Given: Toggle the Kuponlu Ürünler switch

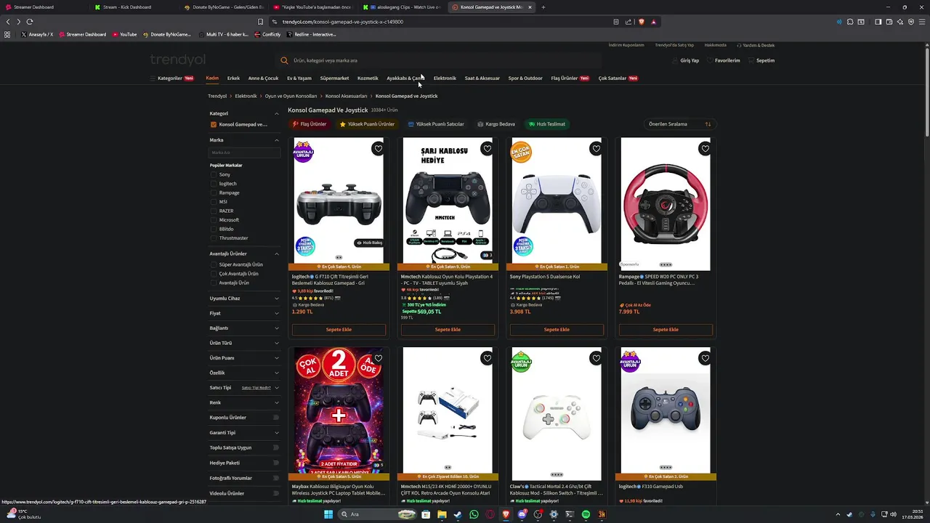Looking at the screenshot, I should [276, 418].
